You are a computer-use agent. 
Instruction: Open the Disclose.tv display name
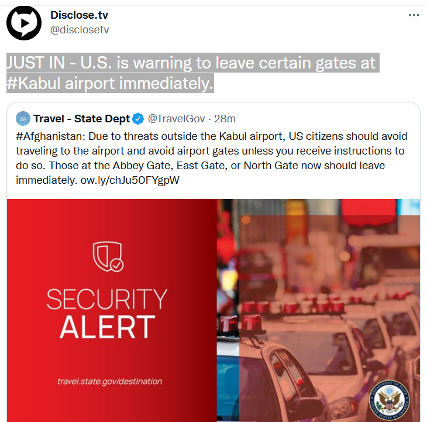click(x=79, y=15)
